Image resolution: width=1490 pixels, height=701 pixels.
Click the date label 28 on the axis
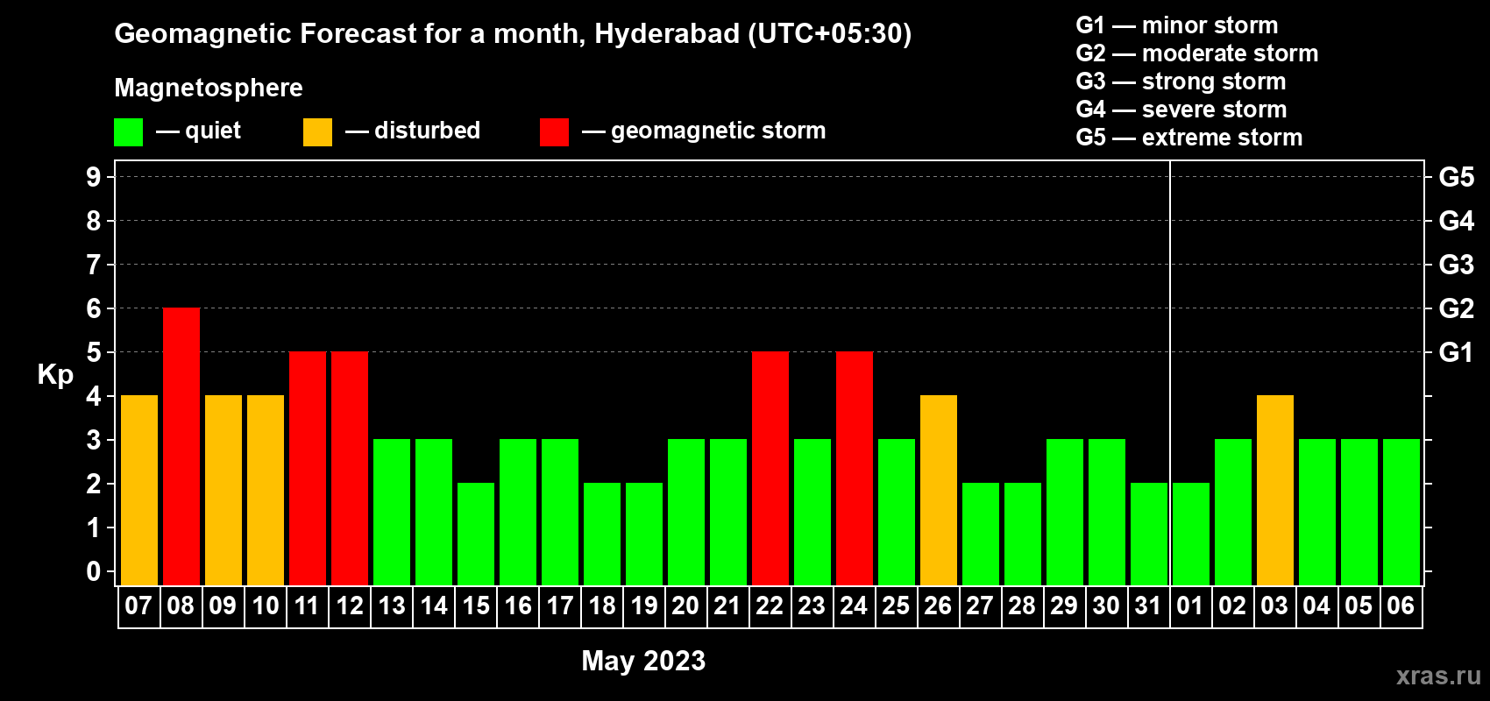1022,605
